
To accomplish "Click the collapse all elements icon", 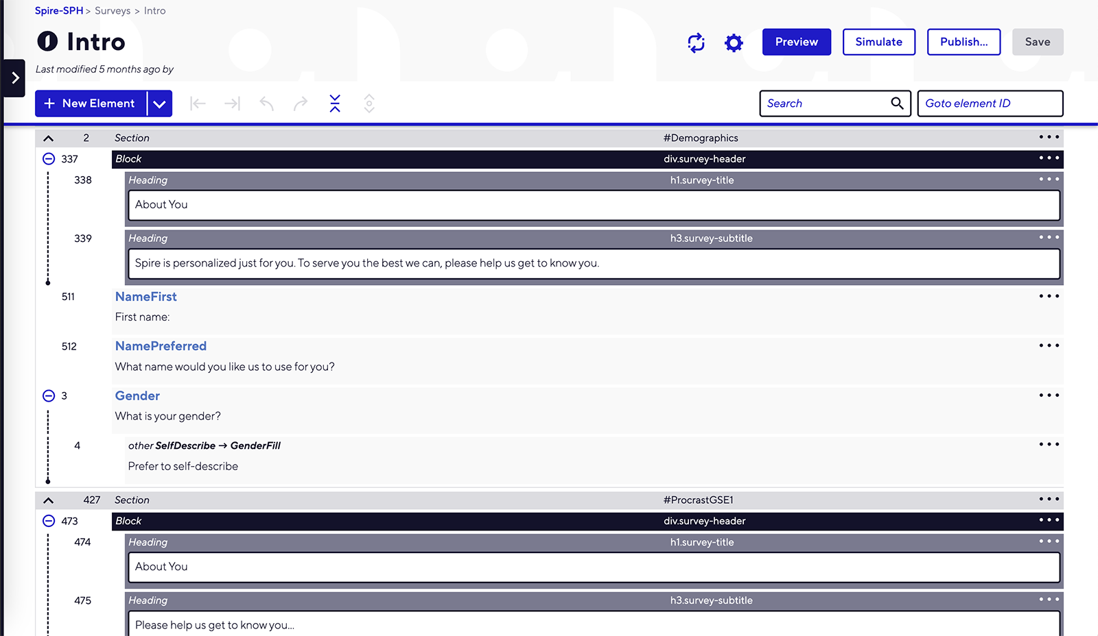I will (x=335, y=103).
